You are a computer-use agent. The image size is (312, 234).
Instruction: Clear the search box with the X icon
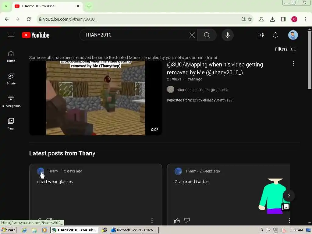tap(192, 35)
